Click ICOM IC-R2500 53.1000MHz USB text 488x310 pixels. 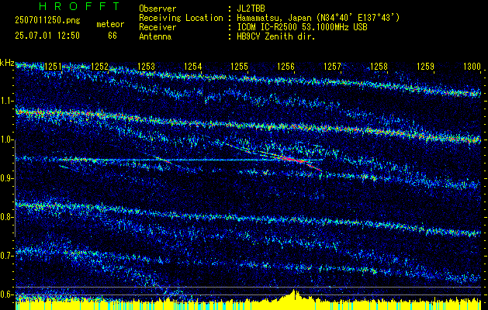pos(303,27)
